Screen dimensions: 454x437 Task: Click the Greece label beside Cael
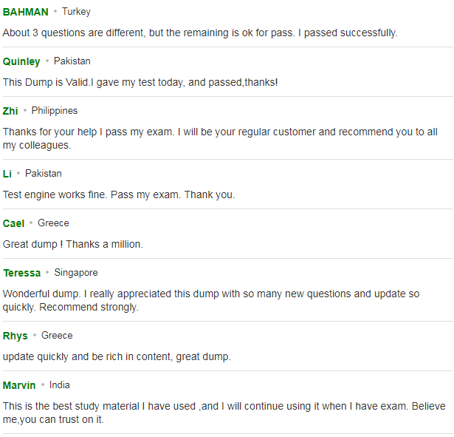coord(53,223)
